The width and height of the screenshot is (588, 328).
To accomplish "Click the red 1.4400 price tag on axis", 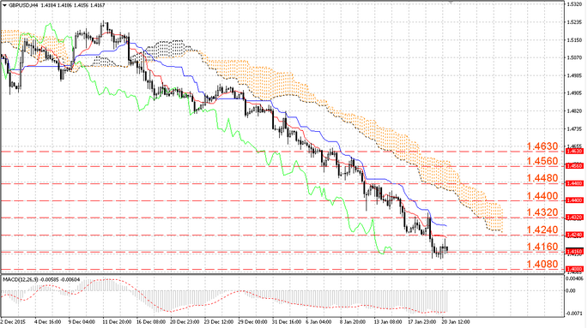I will click(x=574, y=200).
